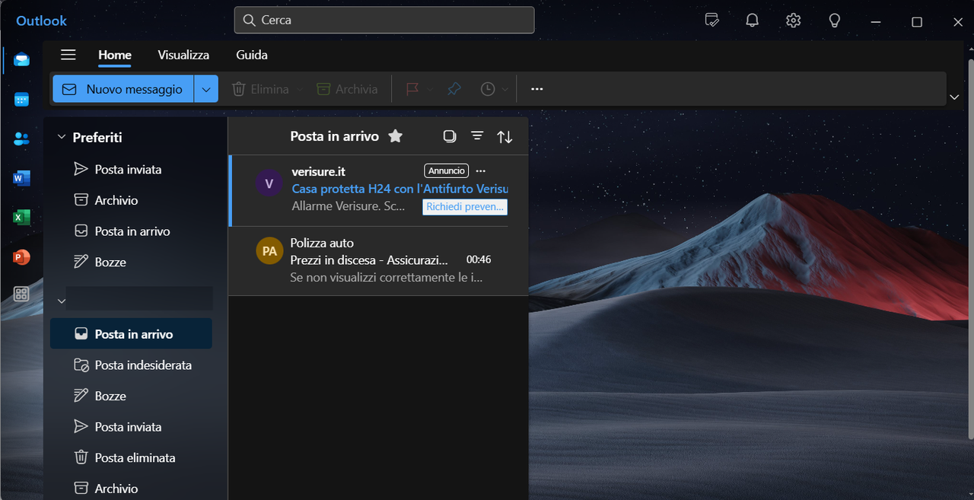Open the Mail app in the sidebar

(x=21, y=59)
